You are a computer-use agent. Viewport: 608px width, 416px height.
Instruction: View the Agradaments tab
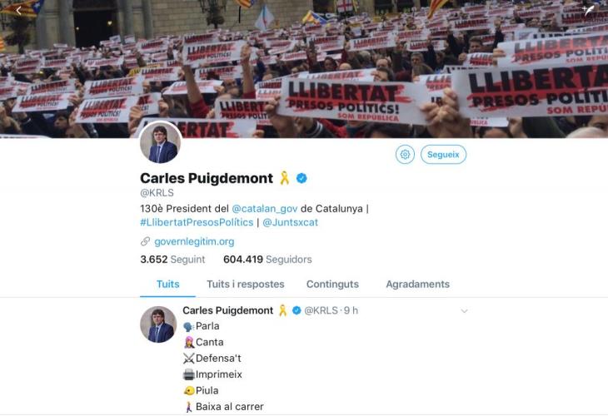point(417,285)
